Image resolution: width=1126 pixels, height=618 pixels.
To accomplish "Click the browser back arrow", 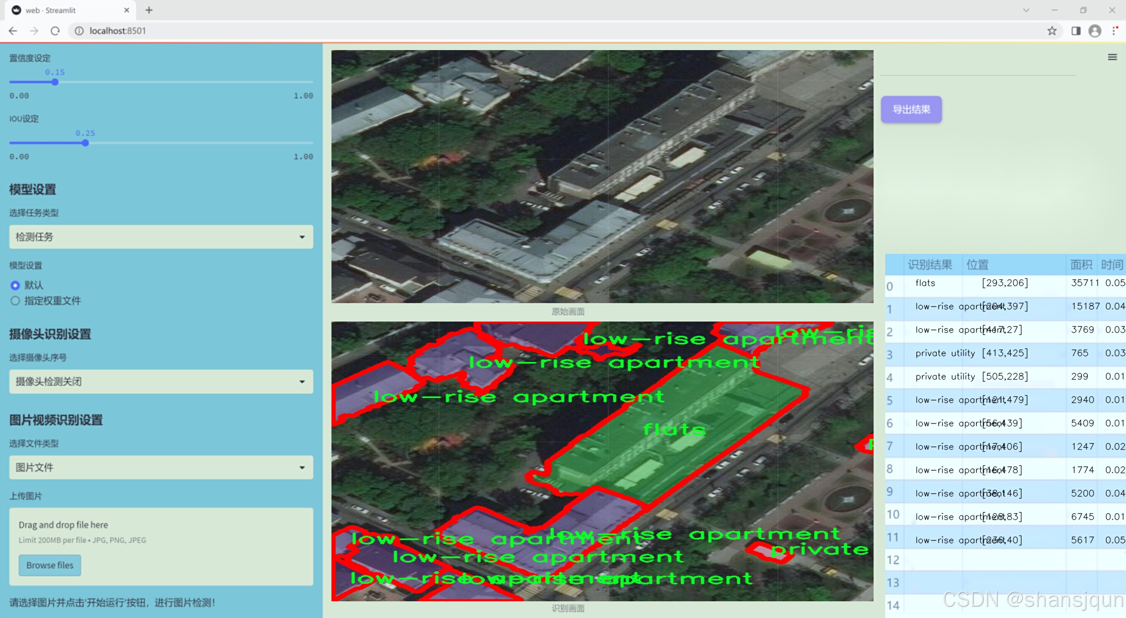I will (x=13, y=31).
